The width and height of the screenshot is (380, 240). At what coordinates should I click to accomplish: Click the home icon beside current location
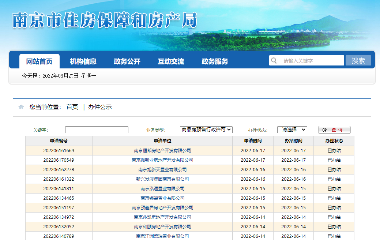pyautogui.click(x=21, y=107)
